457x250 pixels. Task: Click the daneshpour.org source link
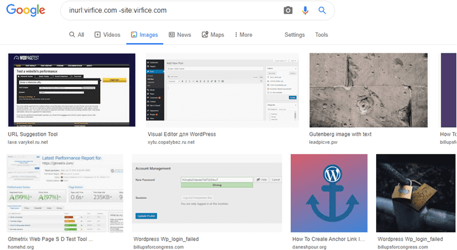pyautogui.click(x=309, y=247)
